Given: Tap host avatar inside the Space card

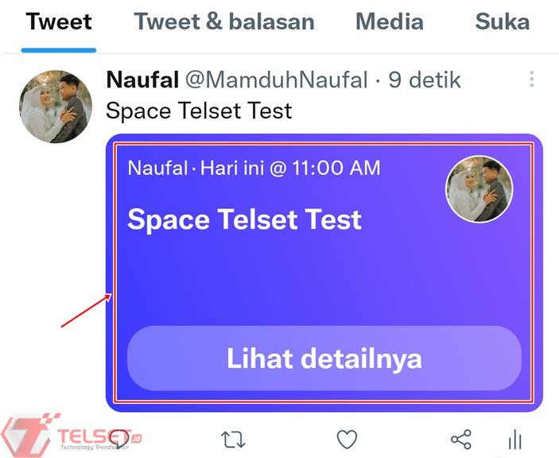Looking at the screenshot, I should (479, 189).
